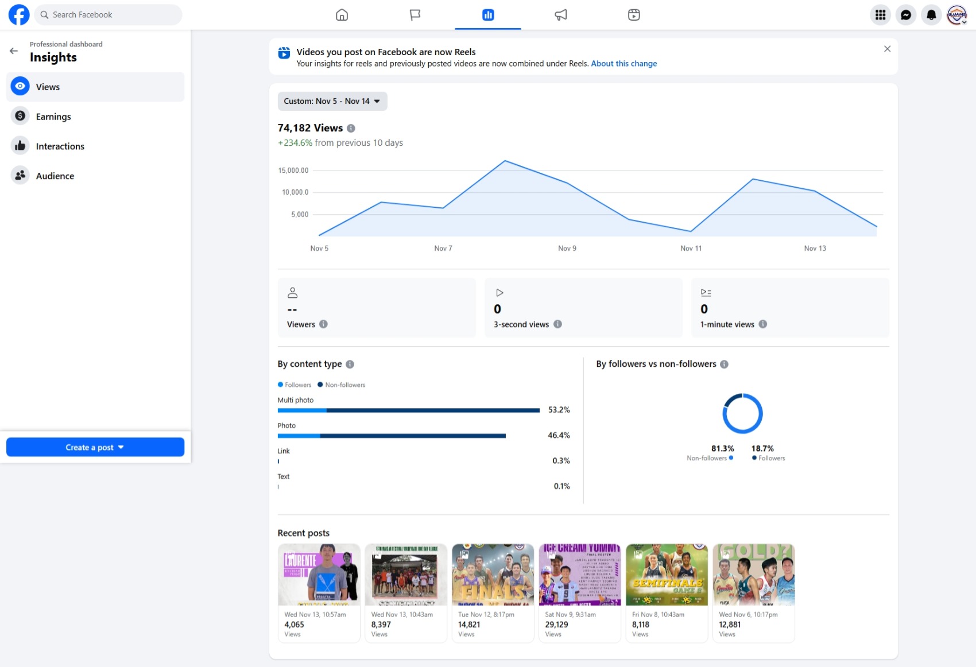Show info for By content type

350,364
